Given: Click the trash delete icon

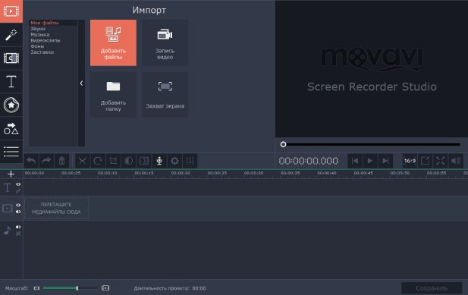Looking at the screenshot, I should (x=61, y=161).
